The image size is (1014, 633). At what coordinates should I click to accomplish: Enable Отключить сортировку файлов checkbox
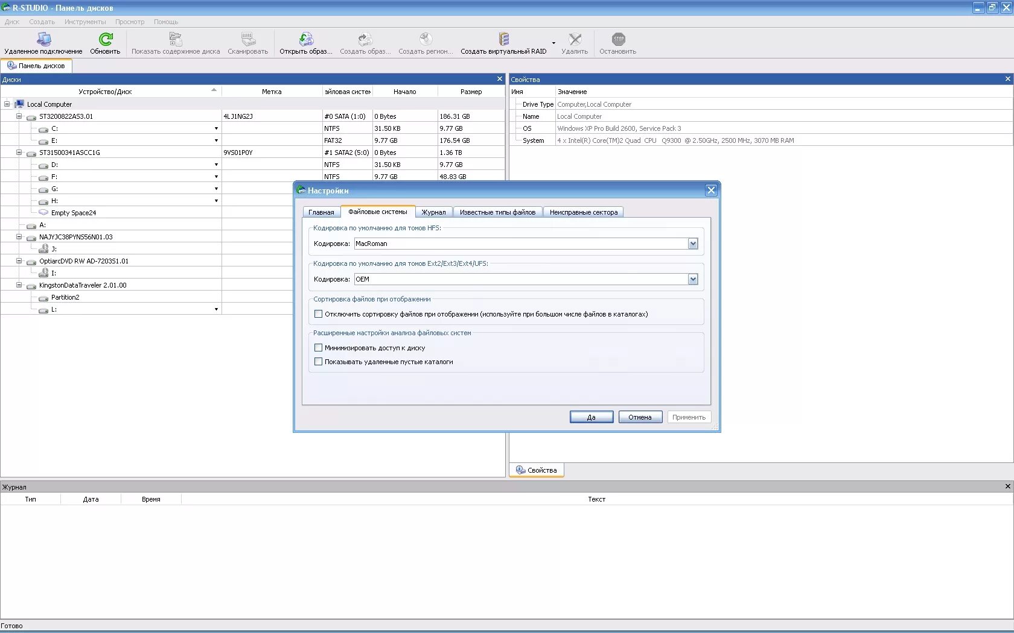[318, 314]
